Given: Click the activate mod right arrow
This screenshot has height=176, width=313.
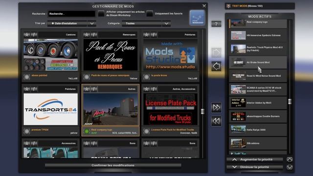Looking at the screenshot, I should coord(216,53).
